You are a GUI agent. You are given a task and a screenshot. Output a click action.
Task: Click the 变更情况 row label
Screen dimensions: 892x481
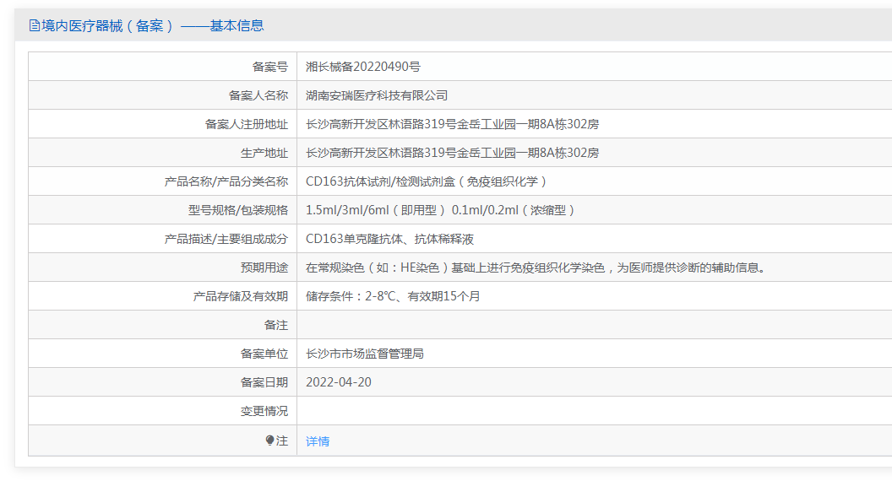[x=264, y=410]
